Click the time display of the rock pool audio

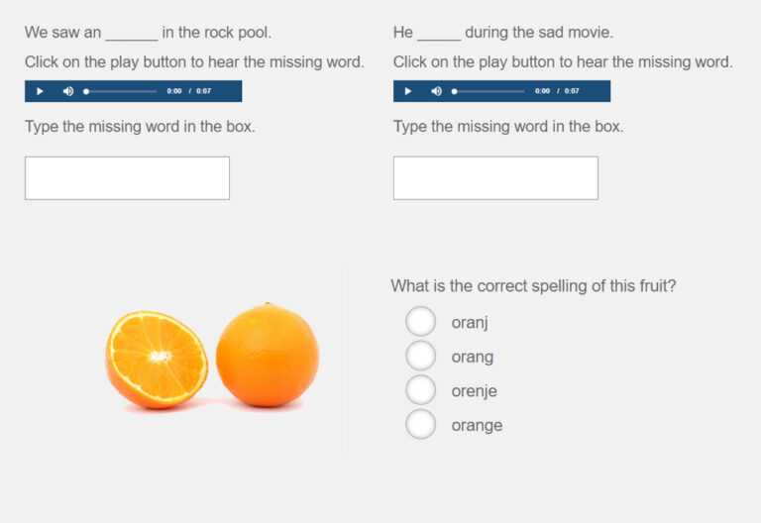click(189, 91)
